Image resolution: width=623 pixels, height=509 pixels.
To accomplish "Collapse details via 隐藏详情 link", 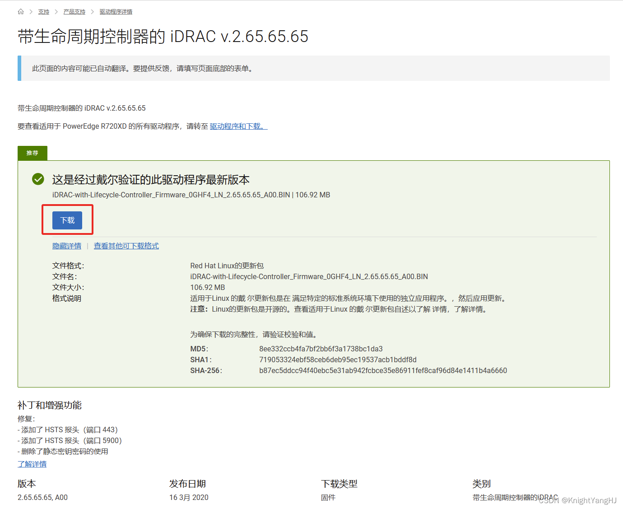I will point(67,246).
